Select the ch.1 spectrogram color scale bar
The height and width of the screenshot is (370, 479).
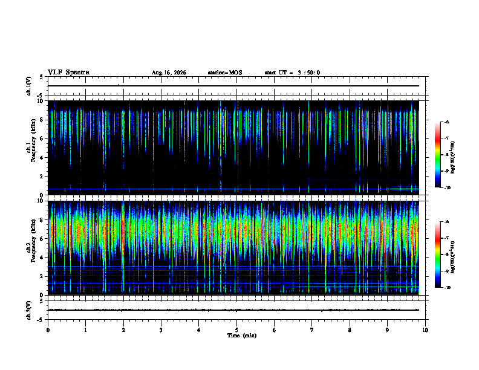(x=438, y=155)
